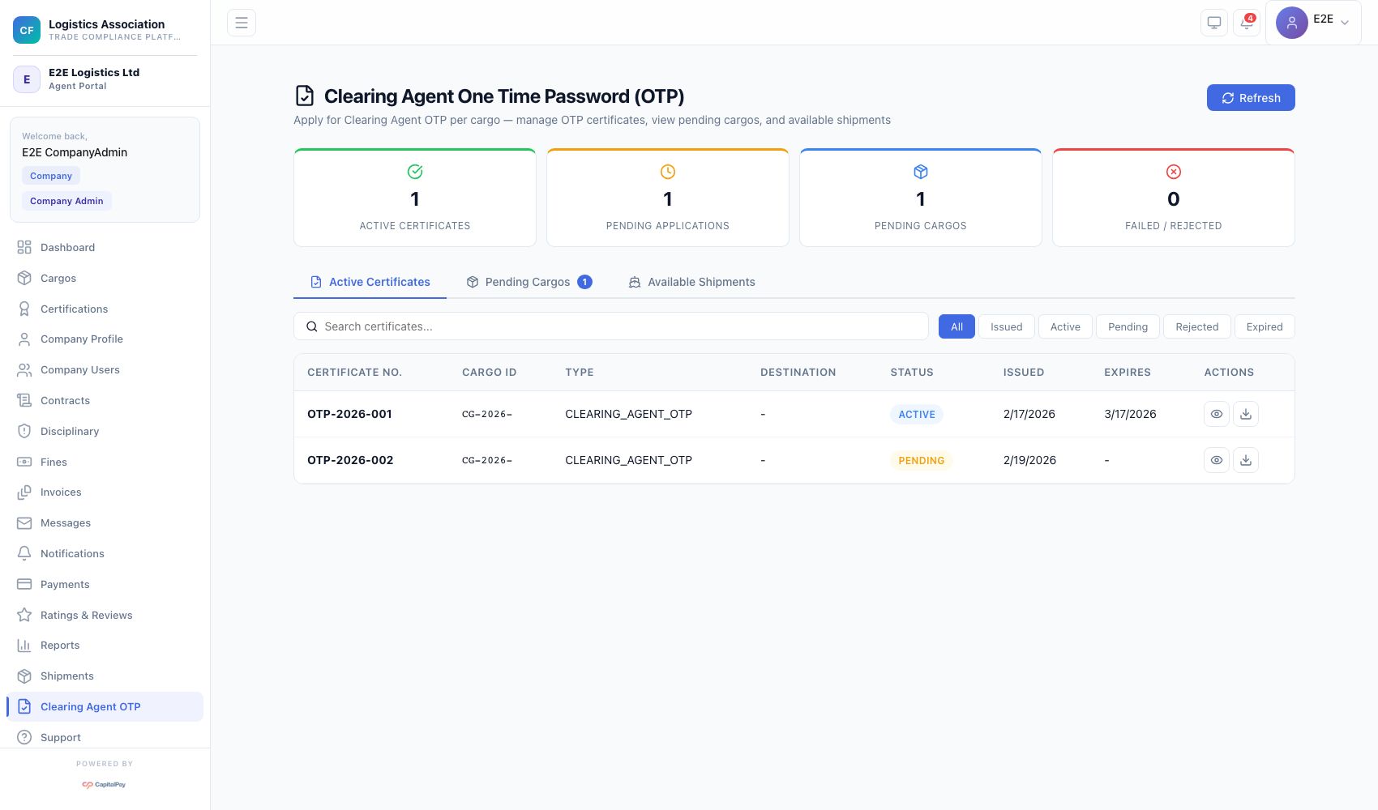
Task: Expand the E2E user account dropdown
Action: tap(1312, 23)
